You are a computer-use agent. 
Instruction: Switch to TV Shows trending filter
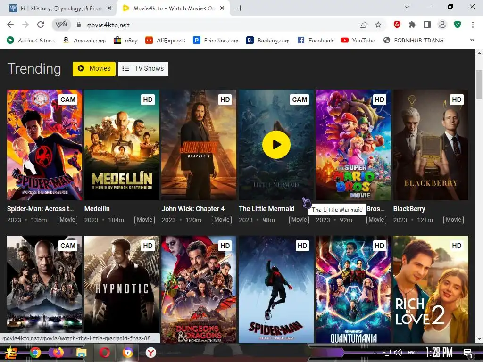[x=143, y=69]
